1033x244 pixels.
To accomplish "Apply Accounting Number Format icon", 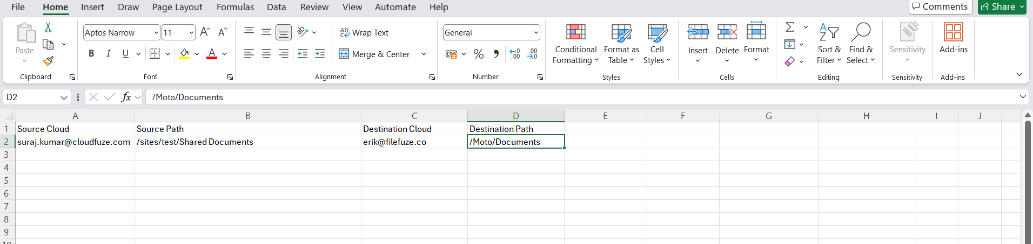I will point(451,54).
